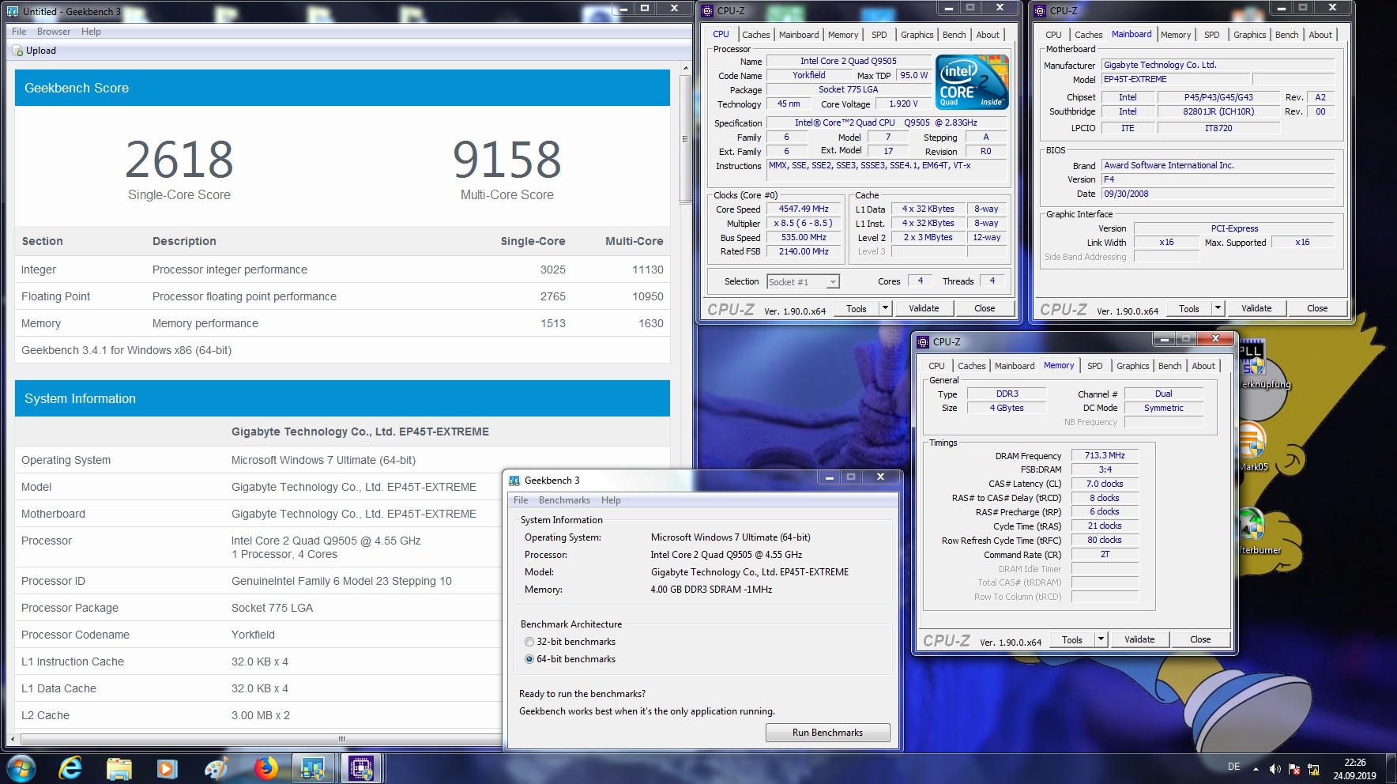Open Socket #1 selection dropdown
Screen dimensions: 1397x784
click(x=832, y=282)
